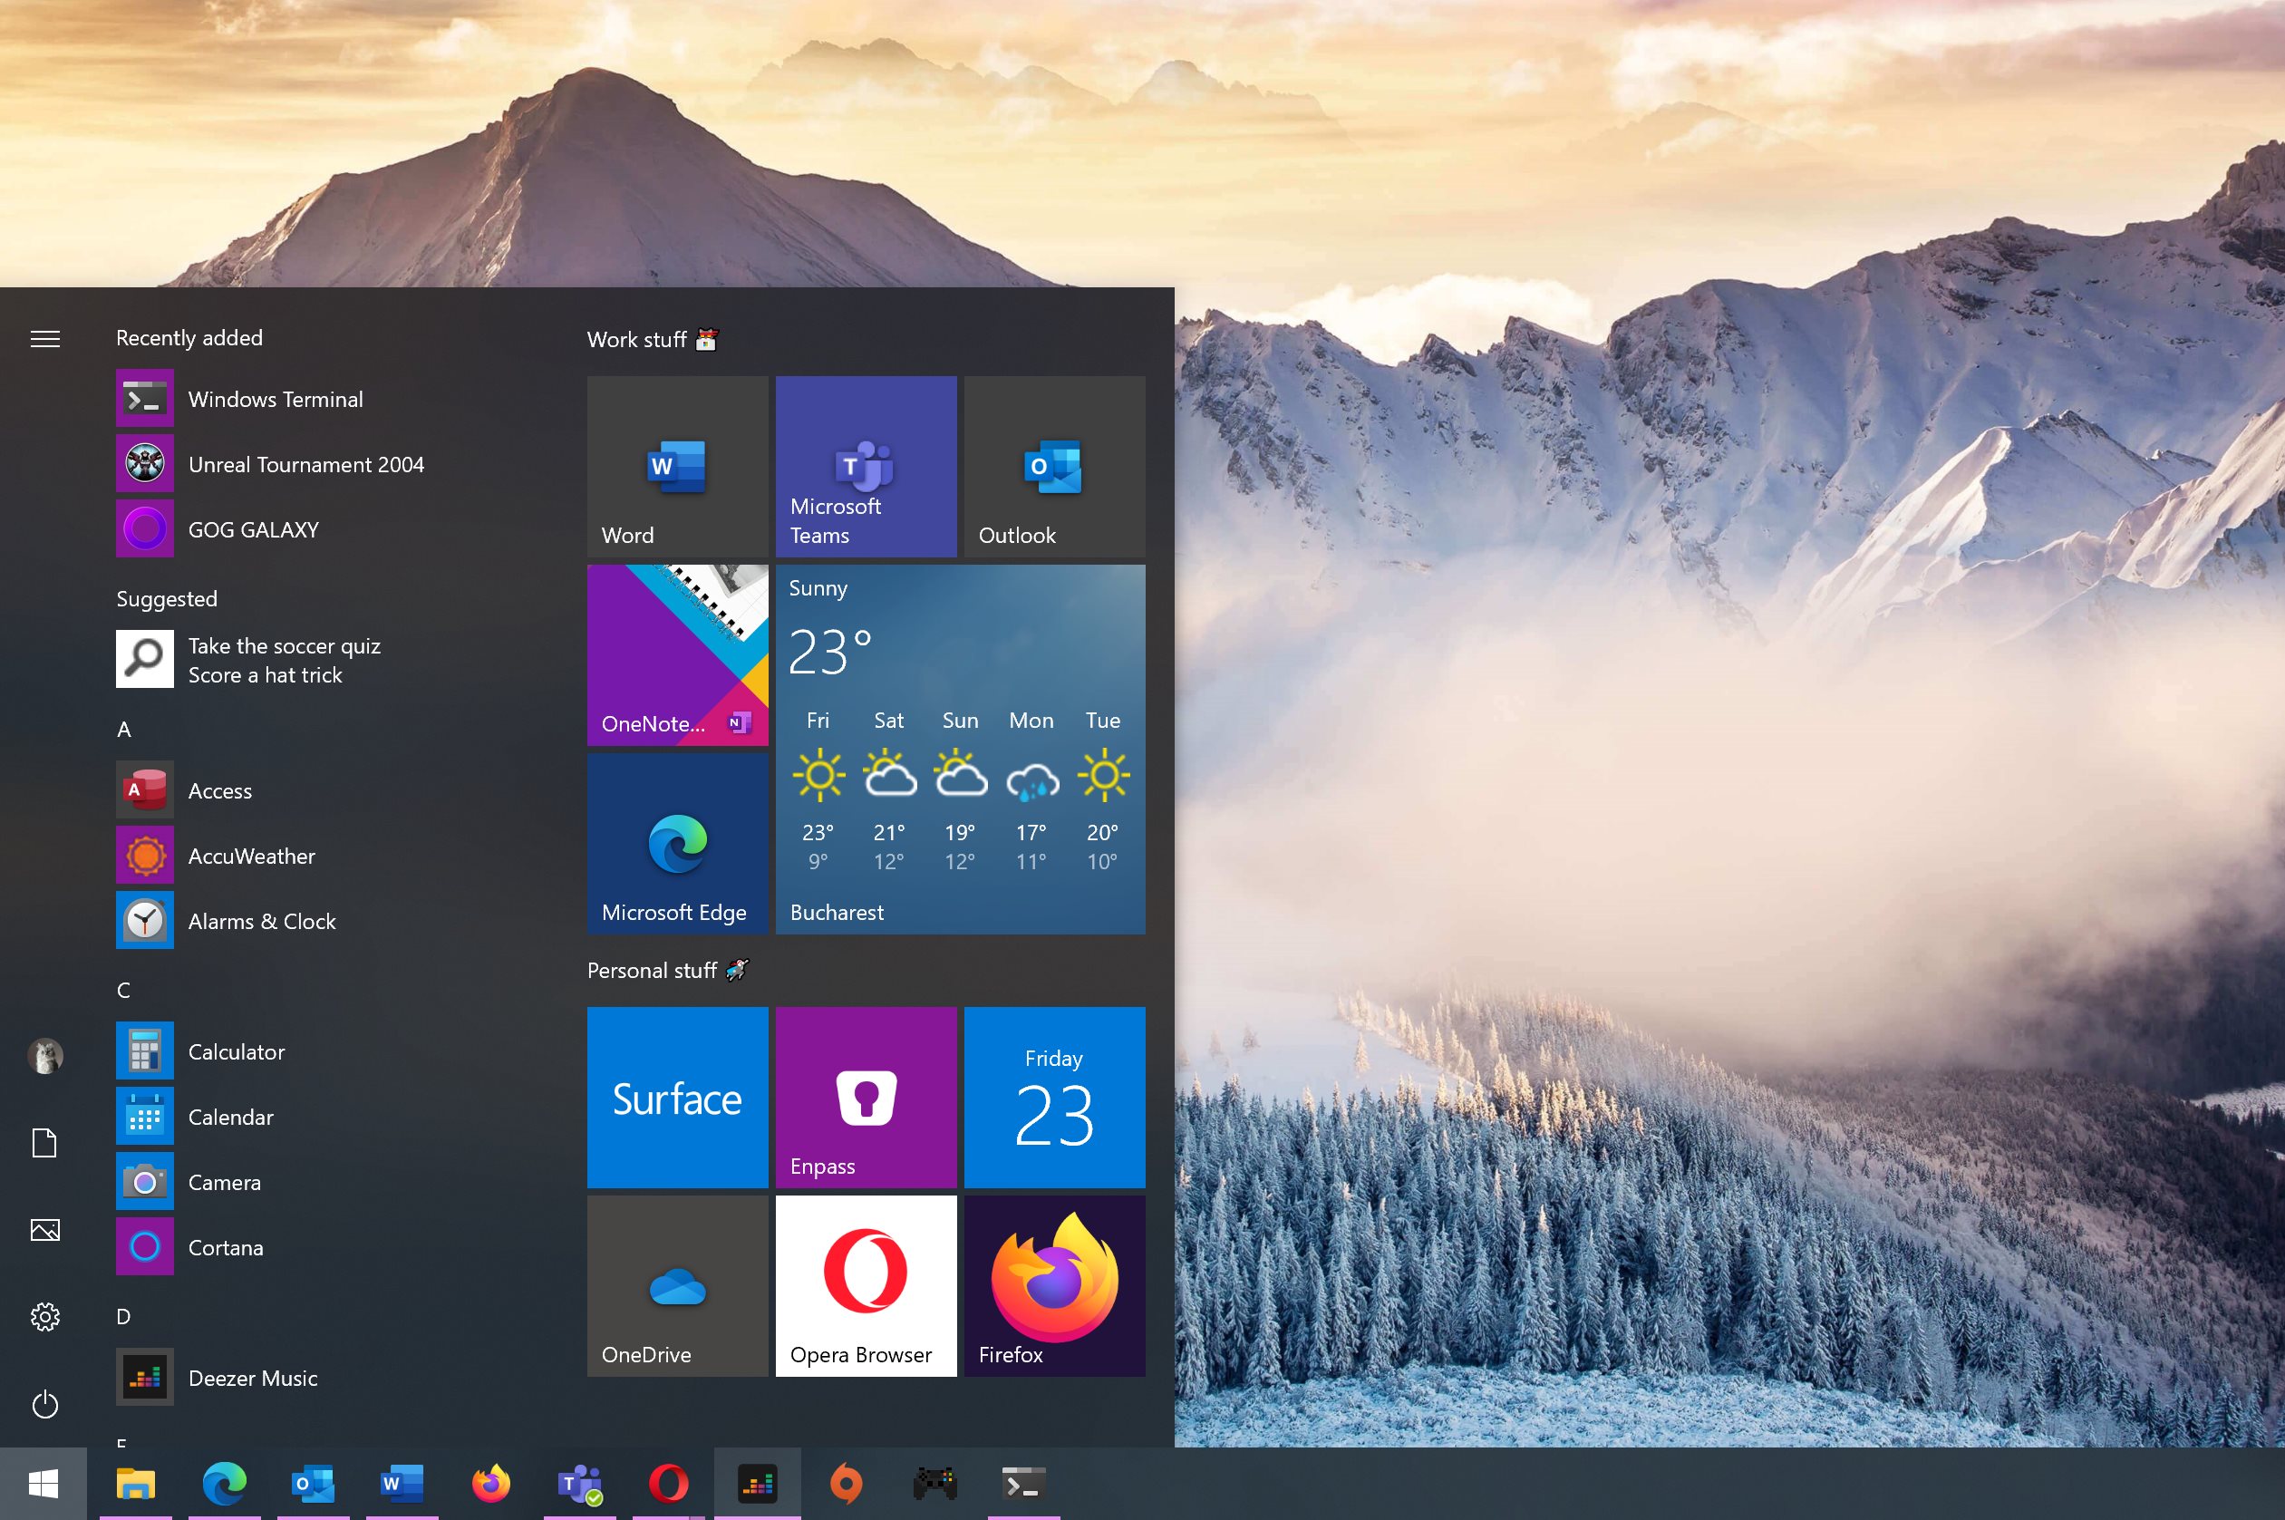Open Documents from the Start sidebar
The width and height of the screenshot is (2285, 1520).
[x=44, y=1143]
